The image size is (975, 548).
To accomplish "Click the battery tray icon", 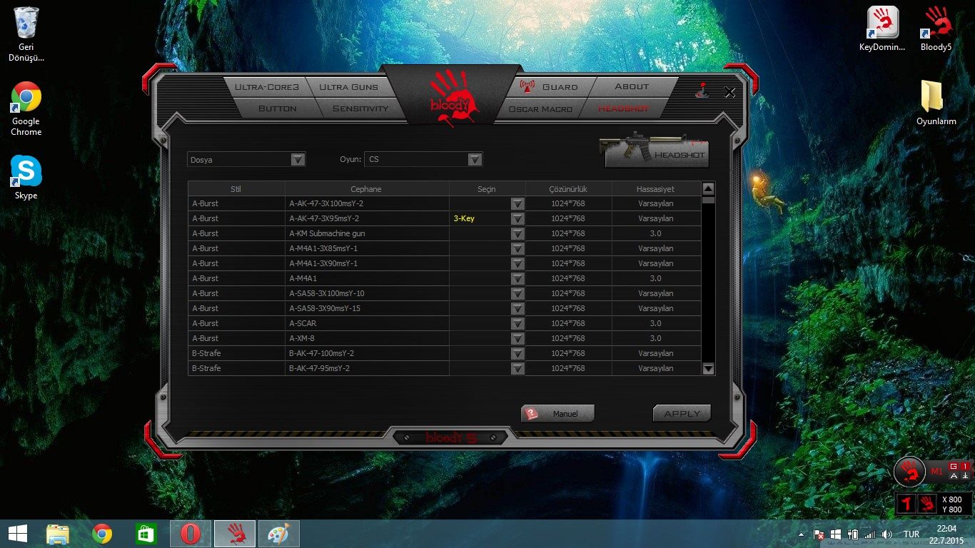I will 853,534.
